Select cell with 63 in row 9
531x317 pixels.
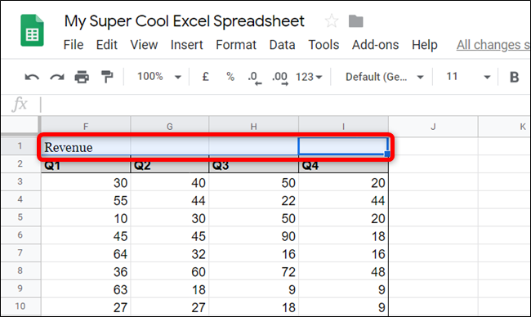coord(86,289)
